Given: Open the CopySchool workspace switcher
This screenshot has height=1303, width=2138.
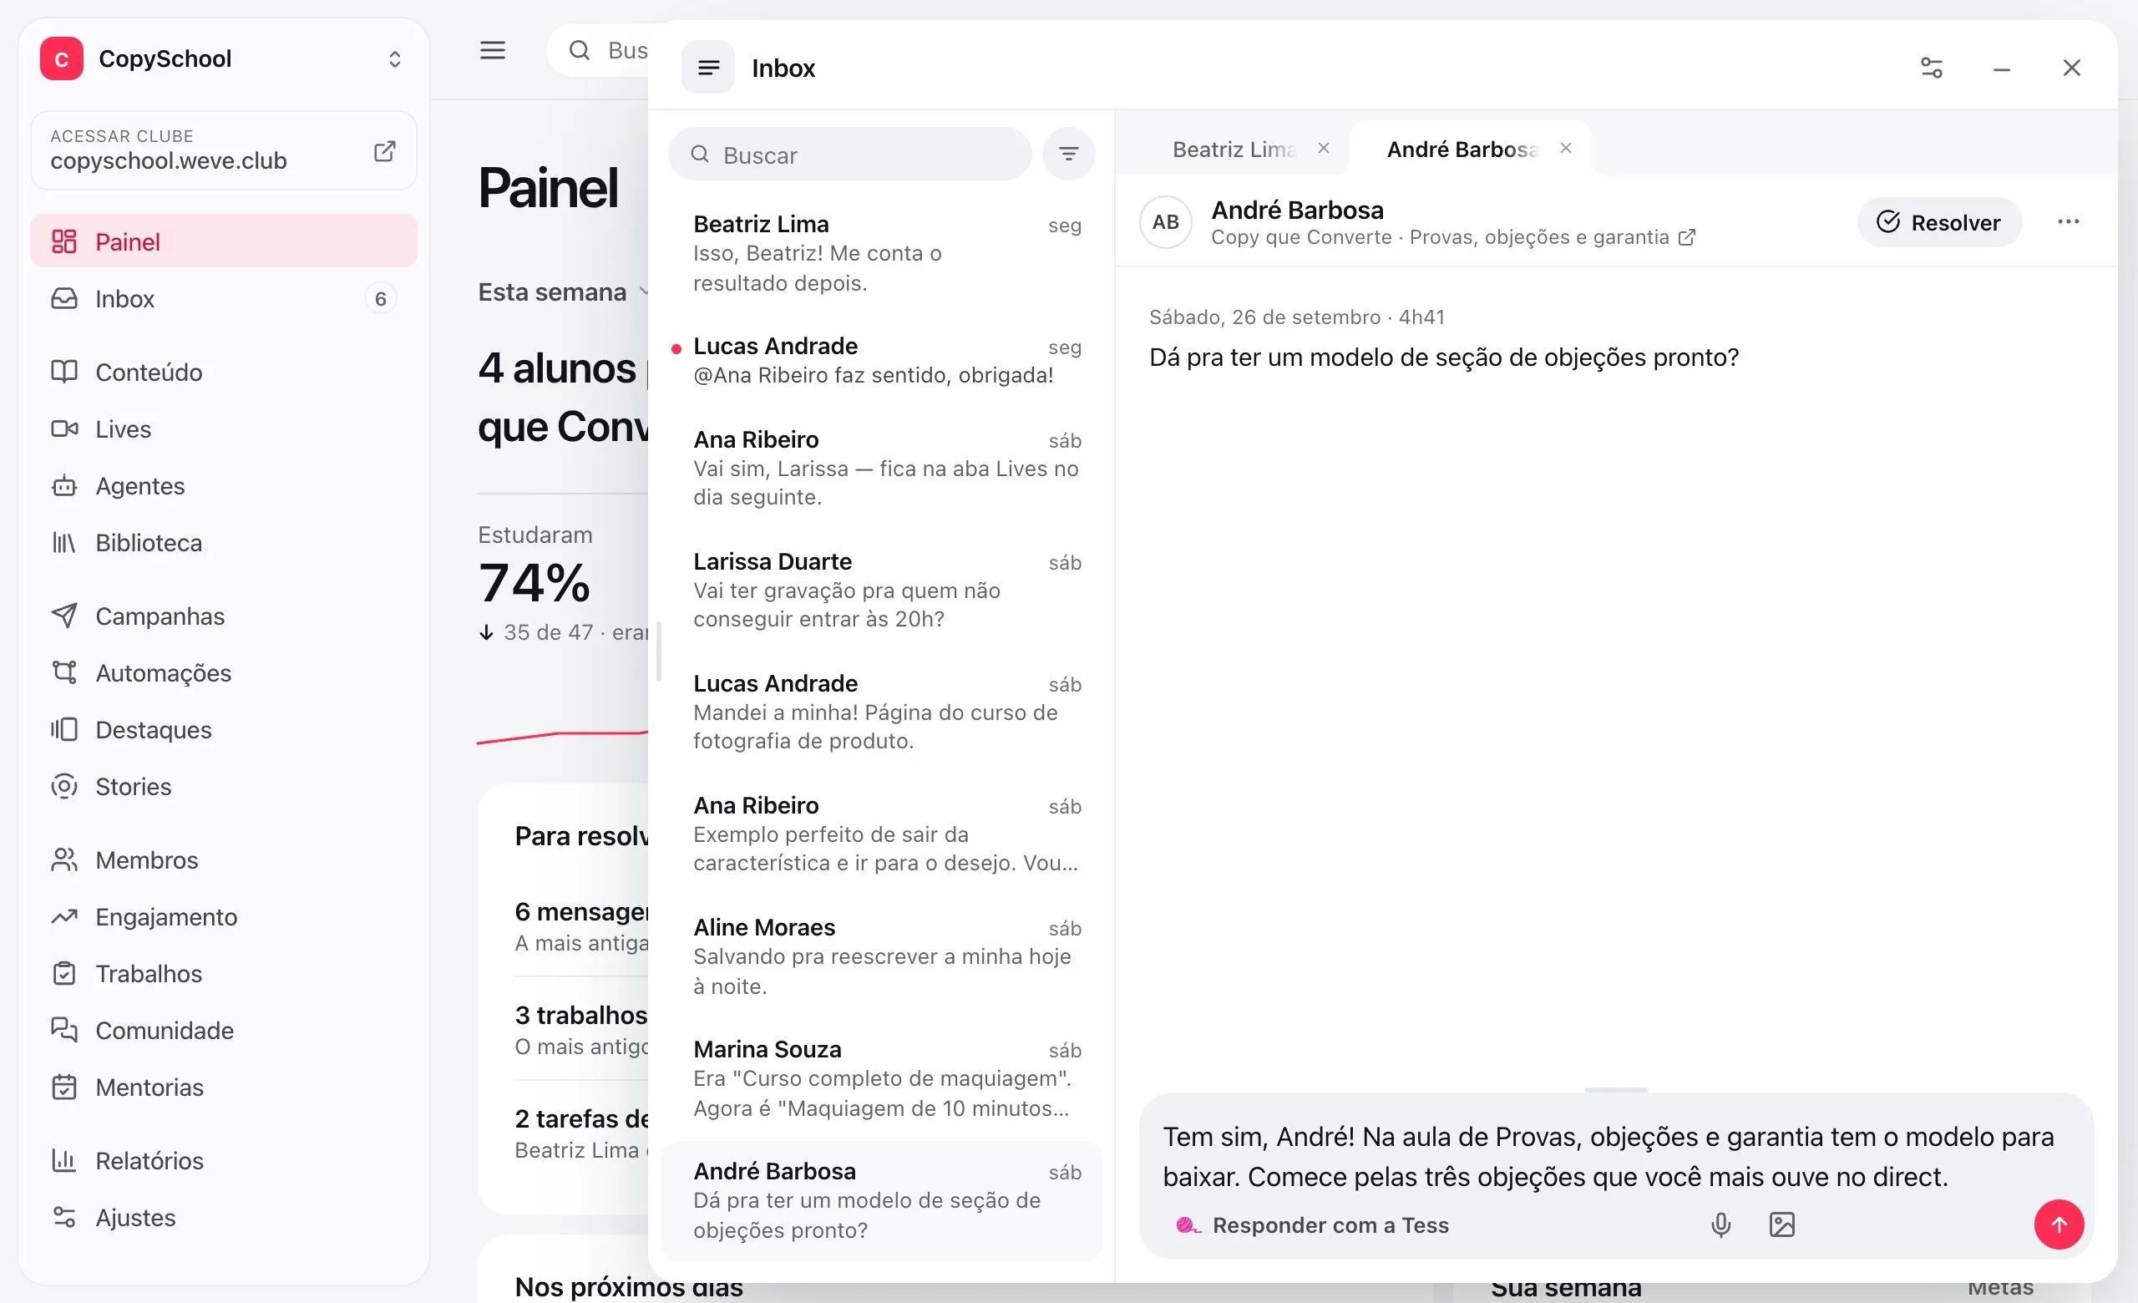Looking at the screenshot, I should point(223,59).
